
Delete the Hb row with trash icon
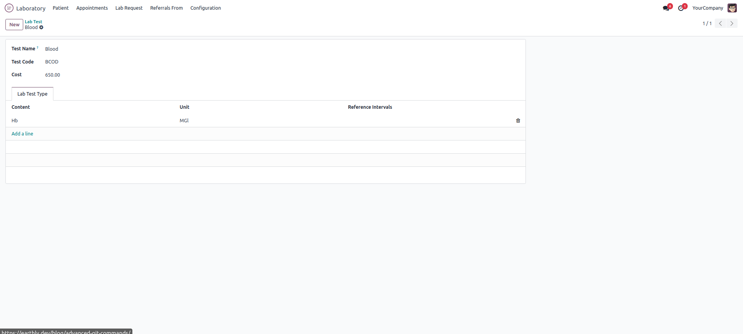coord(518,121)
